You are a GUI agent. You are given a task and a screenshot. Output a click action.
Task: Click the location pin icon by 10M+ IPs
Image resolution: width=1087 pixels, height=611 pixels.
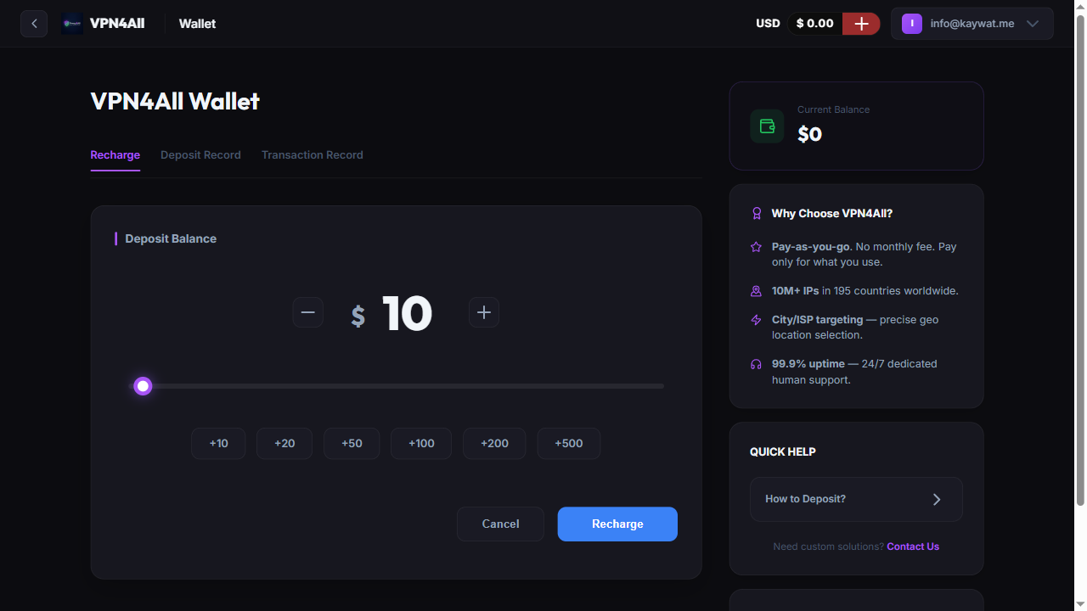tap(756, 291)
